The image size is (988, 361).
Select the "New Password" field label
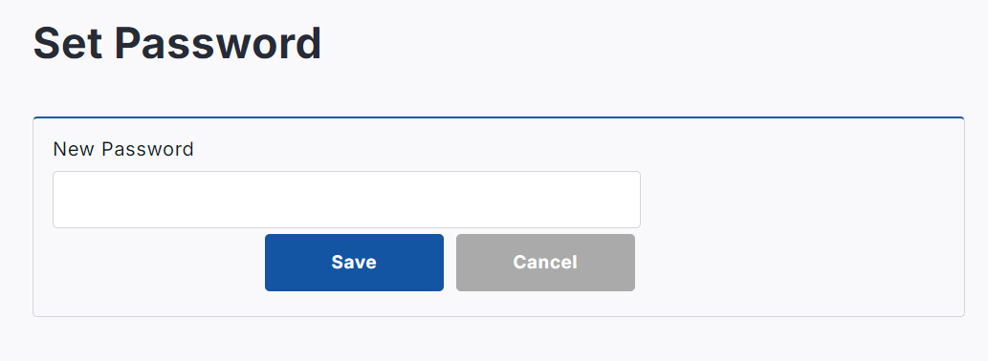[x=123, y=149]
